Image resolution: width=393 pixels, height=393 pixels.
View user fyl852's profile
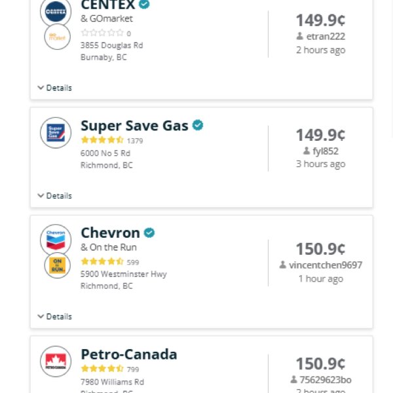[325, 151]
